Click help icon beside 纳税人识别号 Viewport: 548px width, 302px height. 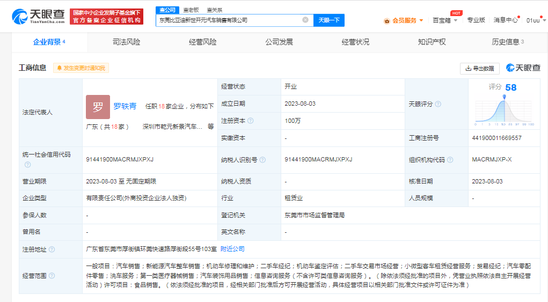pyautogui.click(x=263, y=160)
